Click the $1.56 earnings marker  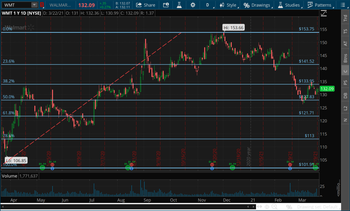point(132,165)
